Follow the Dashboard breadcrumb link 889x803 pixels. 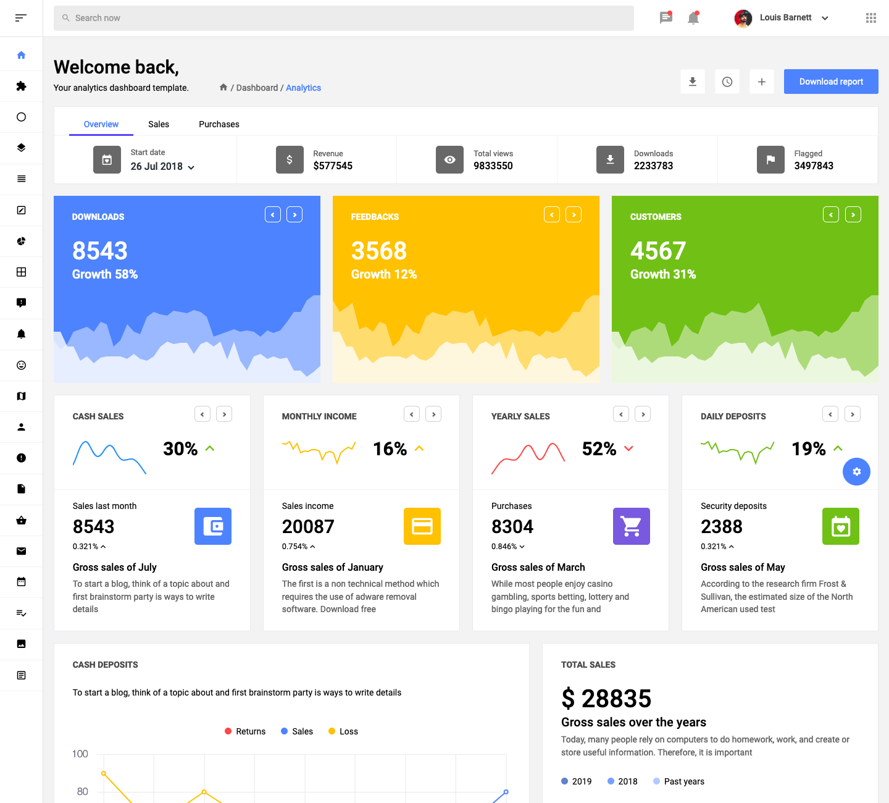257,88
